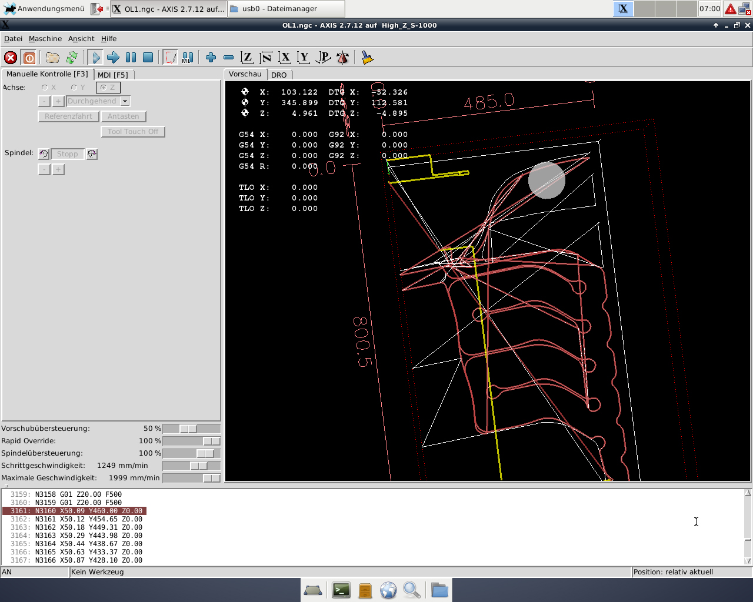Screen dimensions: 753x602
Task: Open the Anwendungsmenü
Action: click(x=45, y=9)
